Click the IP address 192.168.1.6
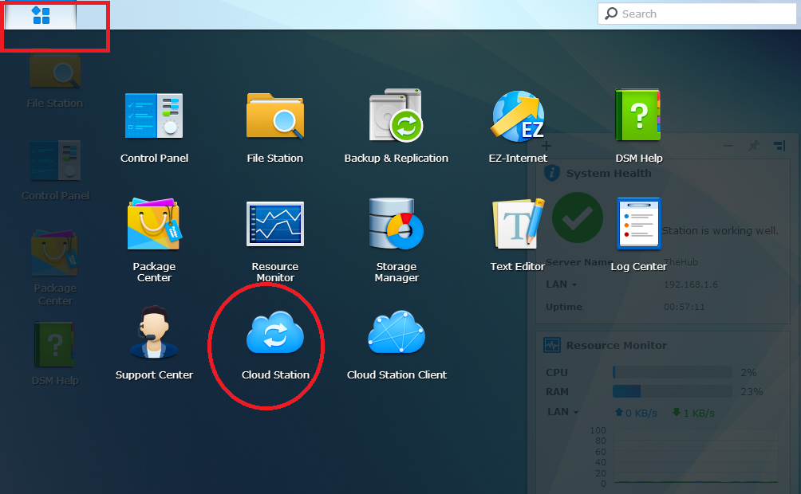Image resolution: width=801 pixels, height=494 pixels. (691, 284)
